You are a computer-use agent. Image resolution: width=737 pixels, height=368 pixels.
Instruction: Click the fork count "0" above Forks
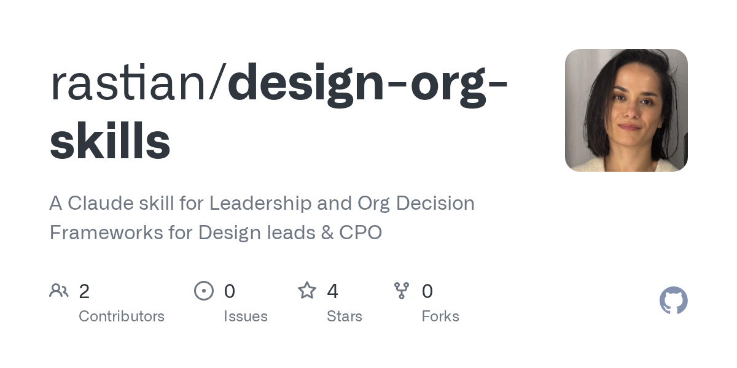point(427,291)
